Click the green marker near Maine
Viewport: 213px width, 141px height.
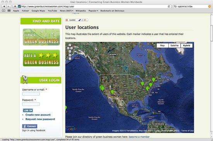(153, 80)
